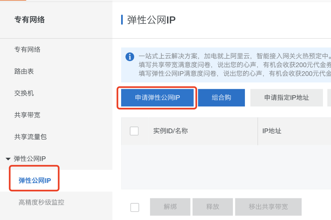Screen dimensions: 331x220
Task: Click the 组合购 button
Action: (x=222, y=97)
